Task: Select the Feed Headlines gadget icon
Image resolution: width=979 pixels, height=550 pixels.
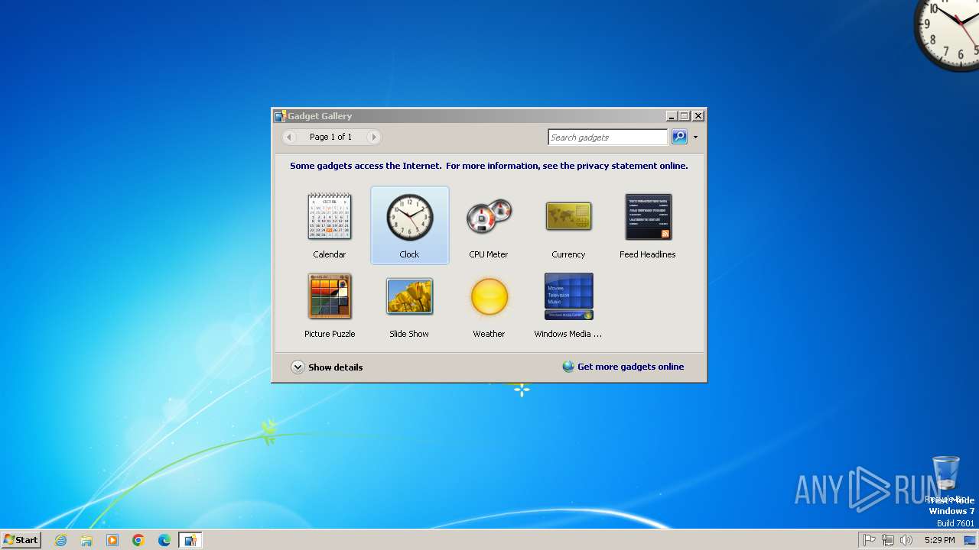Action: pyautogui.click(x=648, y=217)
